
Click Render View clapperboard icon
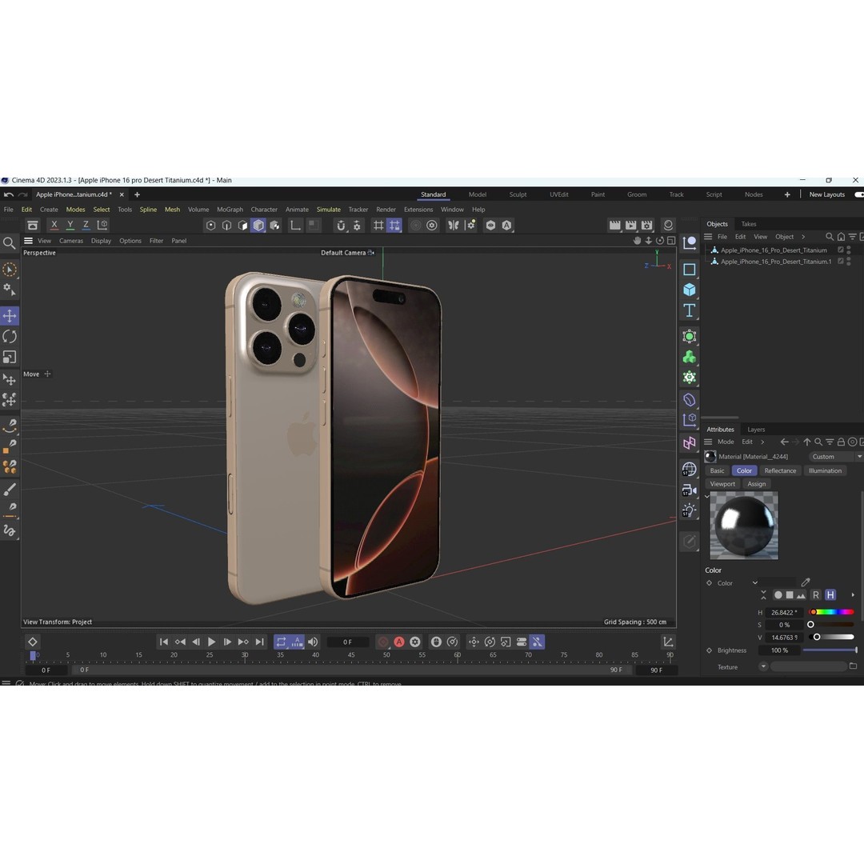tap(615, 225)
